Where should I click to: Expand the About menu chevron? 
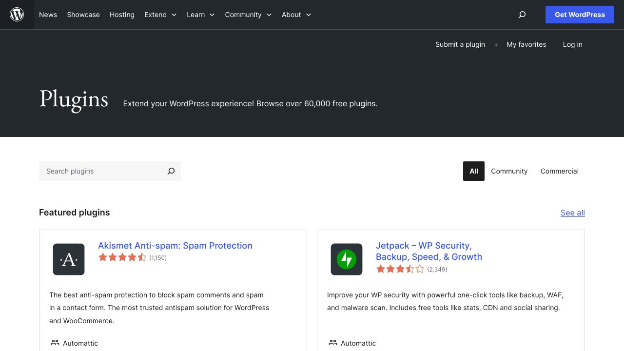[308, 15]
